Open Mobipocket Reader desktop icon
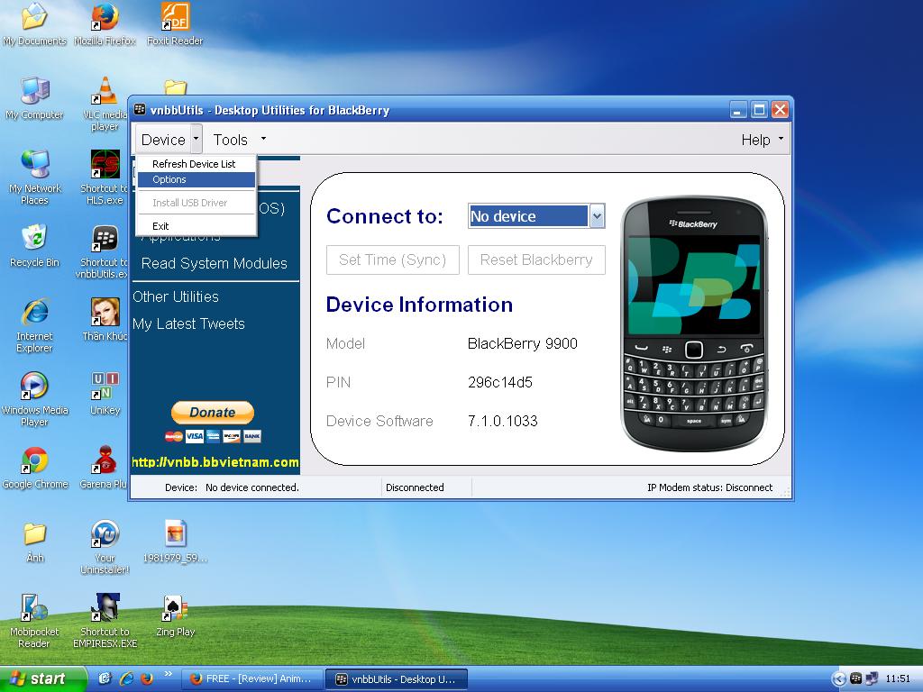 point(34,621)
